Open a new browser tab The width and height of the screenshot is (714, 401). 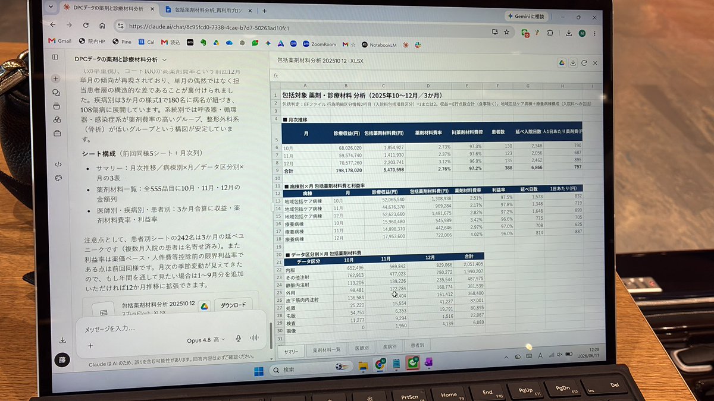(264, 11)
